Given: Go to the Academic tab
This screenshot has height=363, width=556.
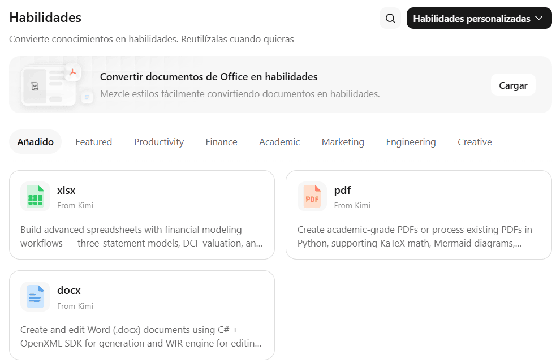Looking at the screenshot, I should pos(279,142).
